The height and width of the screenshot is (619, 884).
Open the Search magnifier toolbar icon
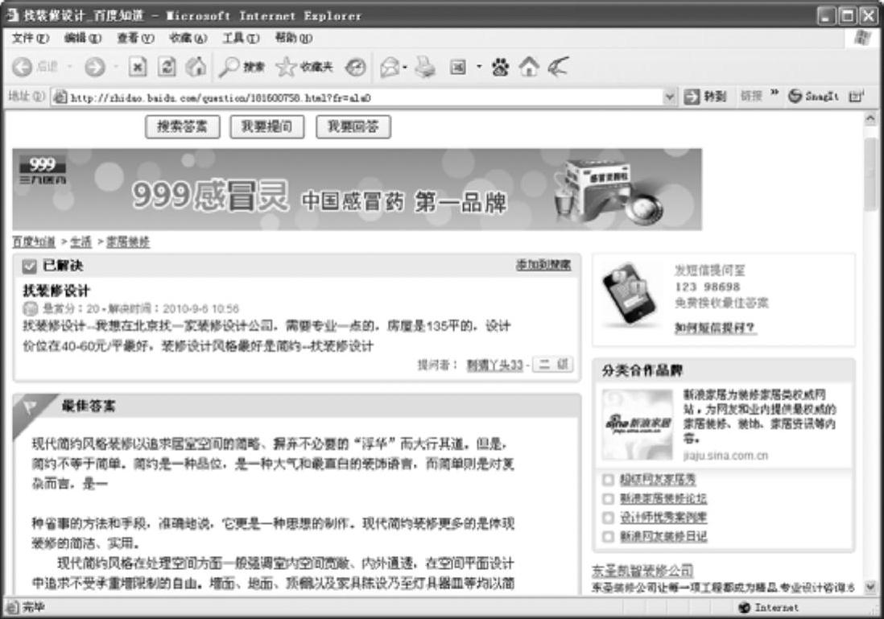(229, 67)
